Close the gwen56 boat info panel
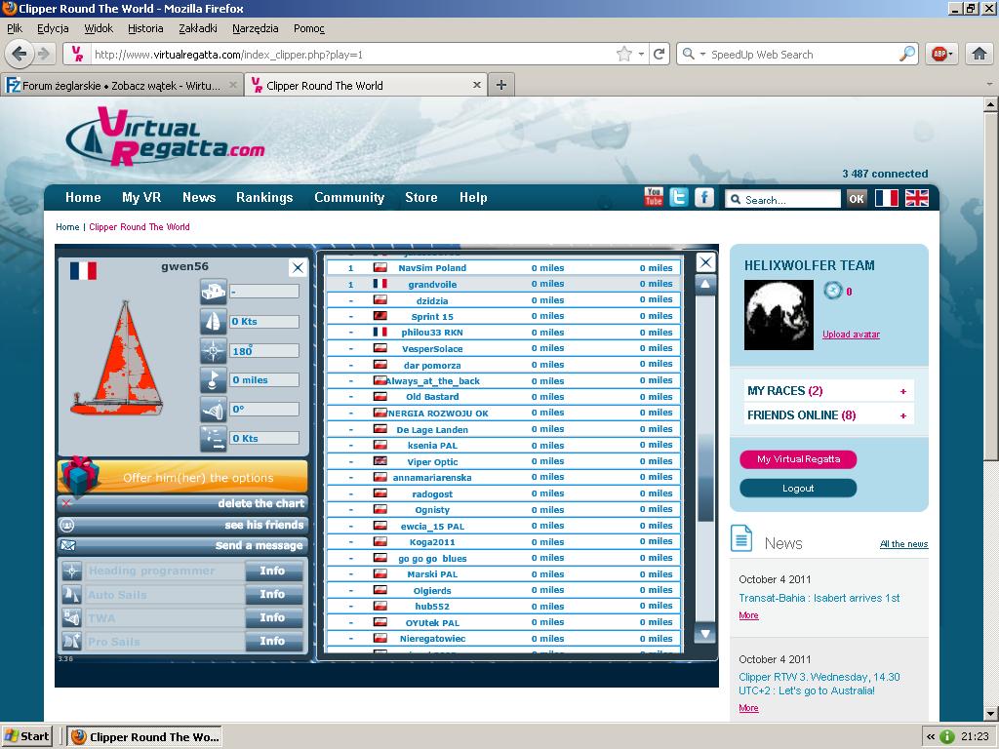The width and height of the screenshot is (999, 749). [x=298, y=267]
